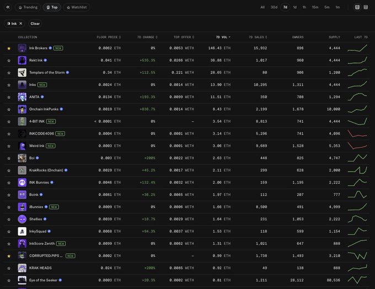
Task: View Ink Brokers 7d sparkline chart
Action: click(357, 48)
